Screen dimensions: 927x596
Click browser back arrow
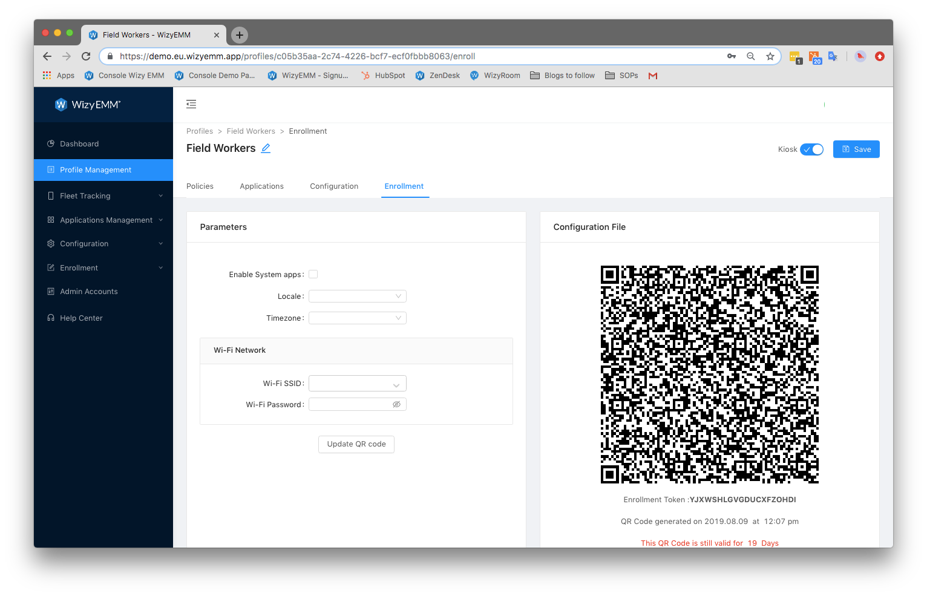[47, 56]
